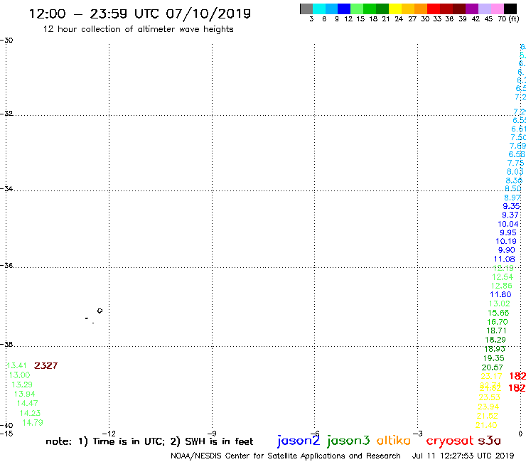
Task: Click the black swatch ending the color scale
Action: point(510,9)
